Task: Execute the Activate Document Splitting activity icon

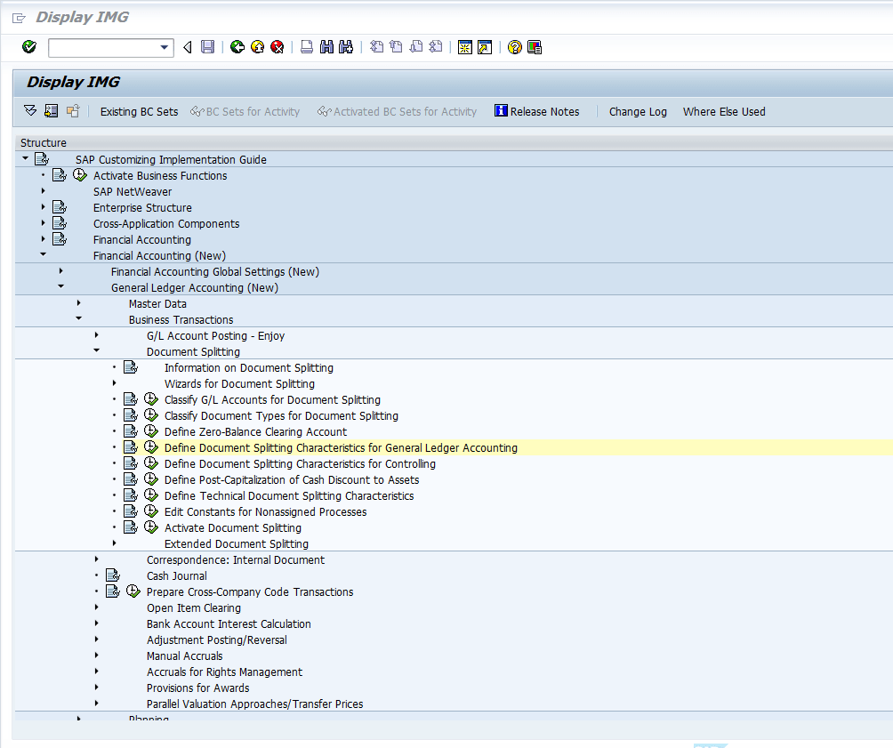Action: point(149,527)
